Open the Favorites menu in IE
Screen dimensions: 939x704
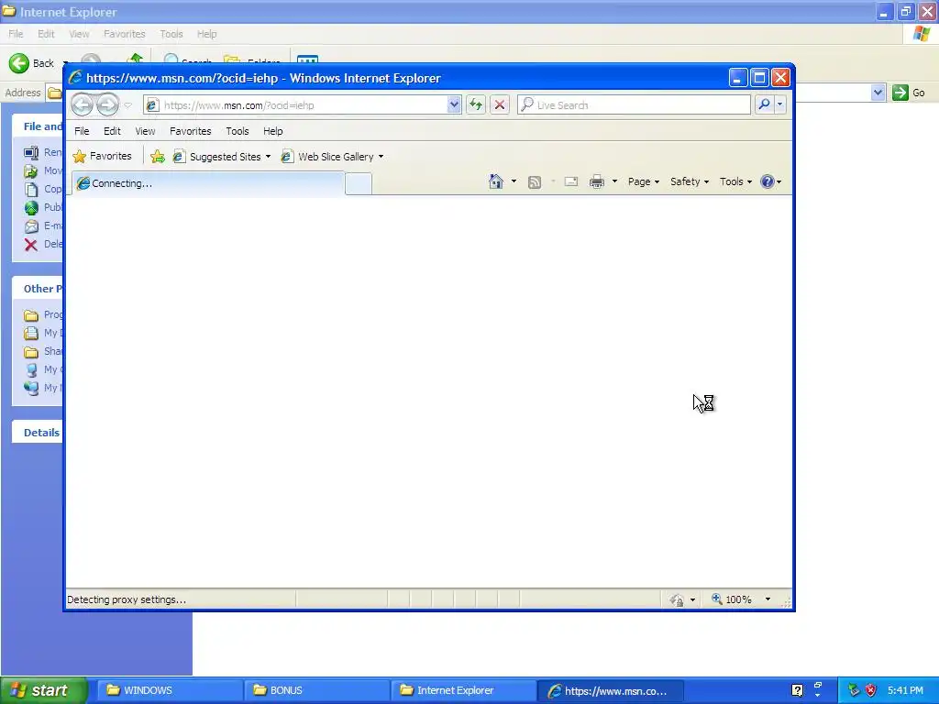click(x=191, y=131)
